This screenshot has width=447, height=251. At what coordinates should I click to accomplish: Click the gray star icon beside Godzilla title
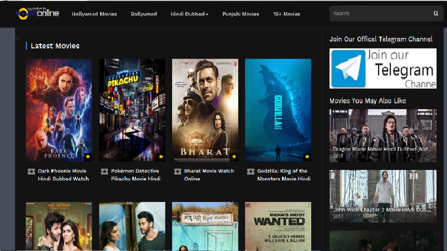[251, 171]
